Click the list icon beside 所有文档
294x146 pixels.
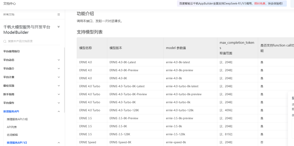59,14
